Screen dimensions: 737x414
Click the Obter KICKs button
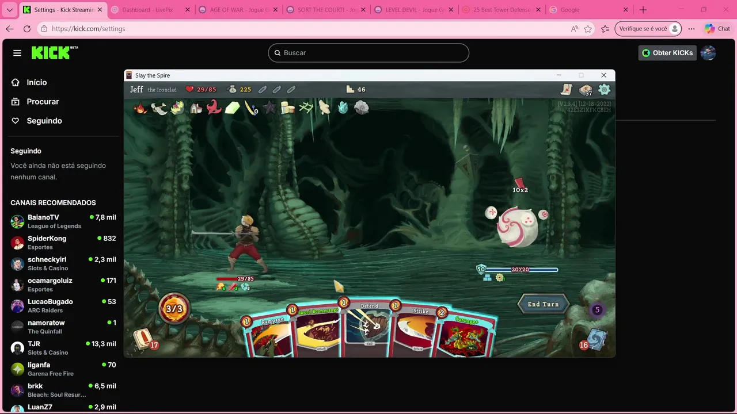point(667,53)
